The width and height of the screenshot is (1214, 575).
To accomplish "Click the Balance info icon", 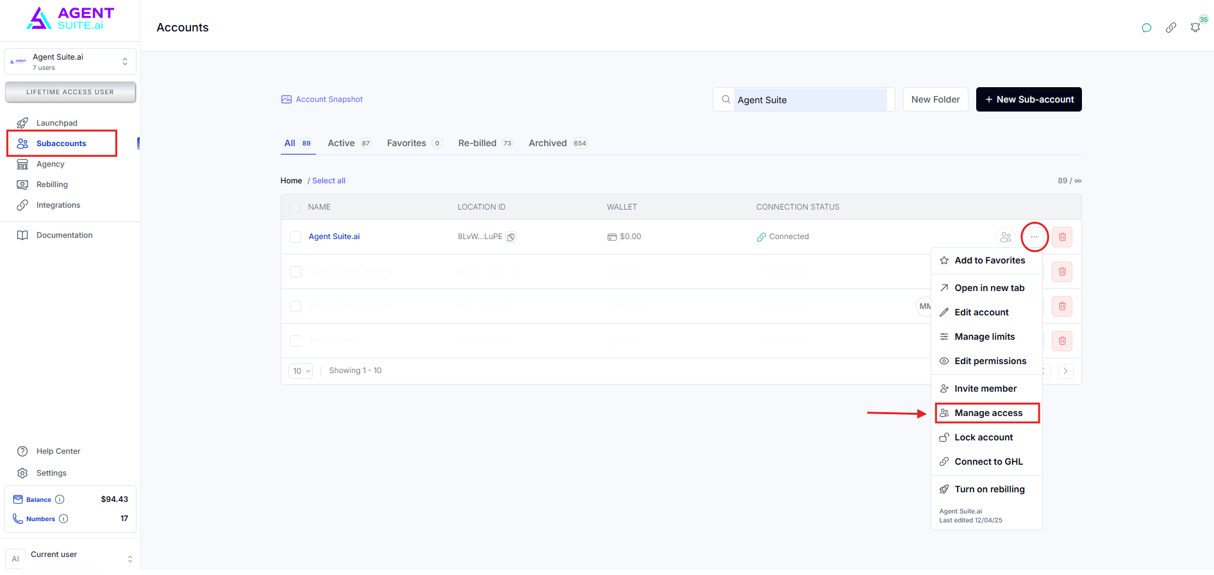I will coord(60,499).
